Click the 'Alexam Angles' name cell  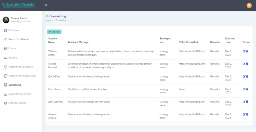pos(52,116)
